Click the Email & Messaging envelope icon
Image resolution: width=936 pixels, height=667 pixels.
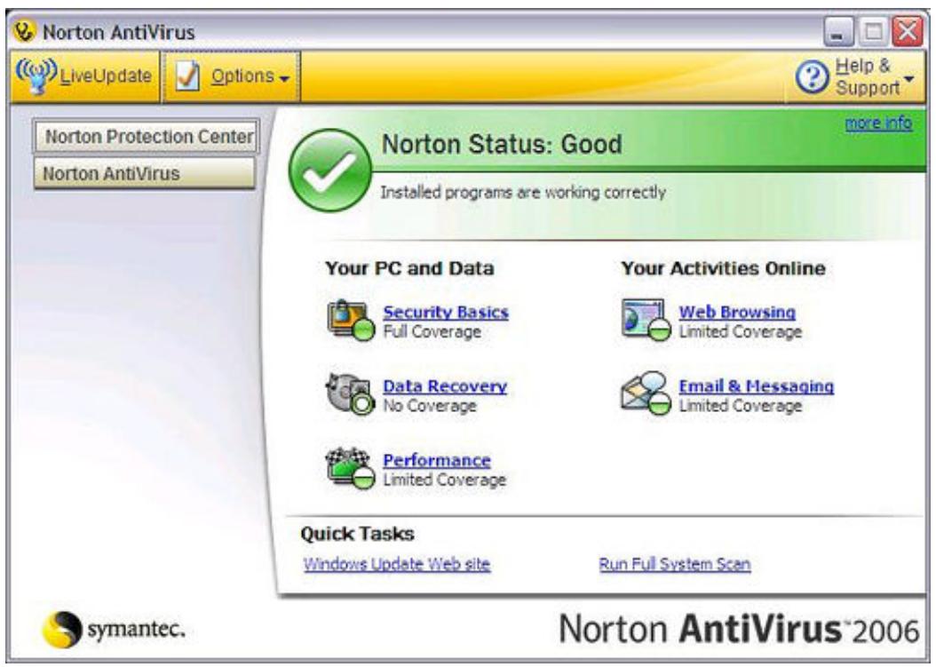[646, 393]
